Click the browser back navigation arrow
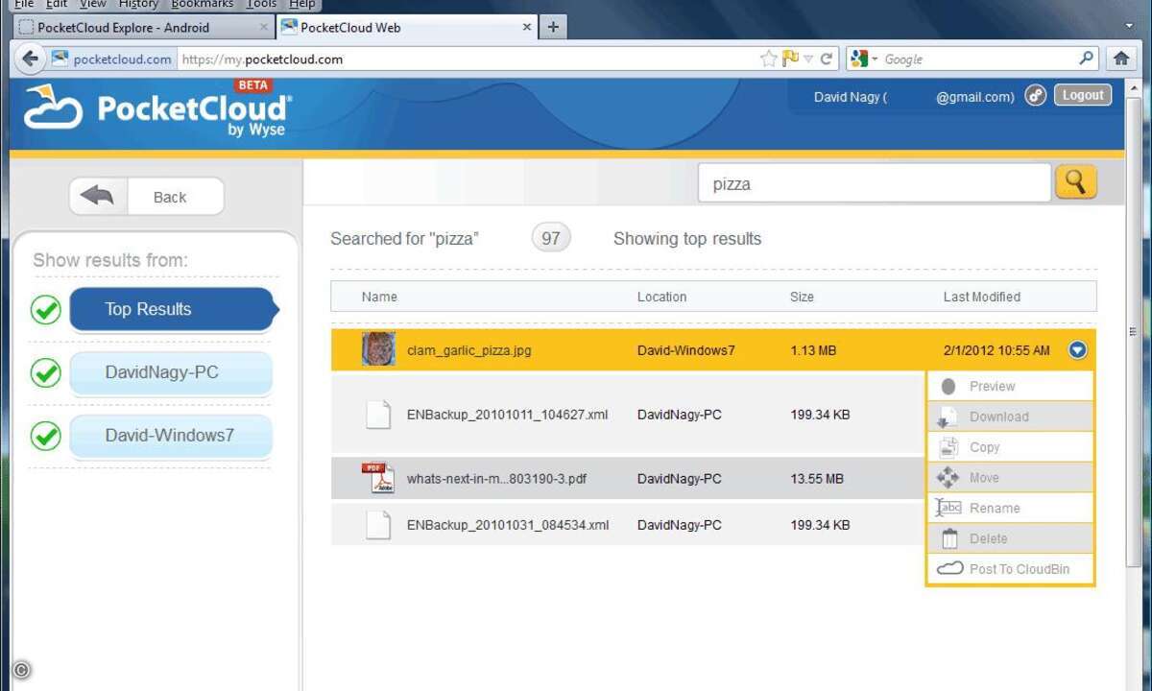This screenshot has height=691, width=1152. [30, 59]
